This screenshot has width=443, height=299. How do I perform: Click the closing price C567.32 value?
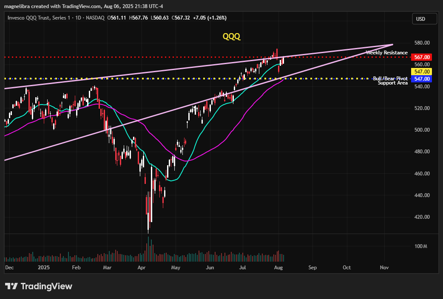tap(181, 18)
